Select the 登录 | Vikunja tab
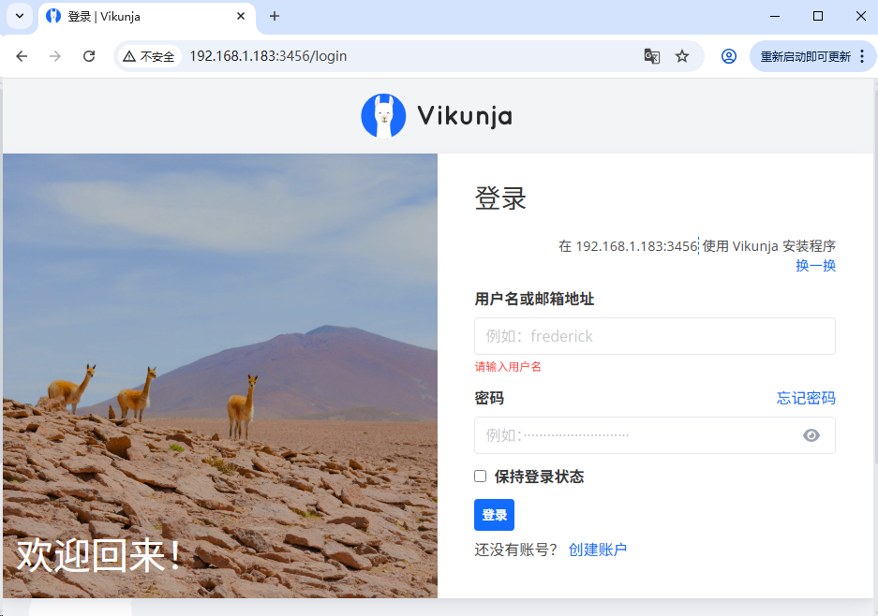The width and height of the screenshot is (878, 616). click(147, 16)
